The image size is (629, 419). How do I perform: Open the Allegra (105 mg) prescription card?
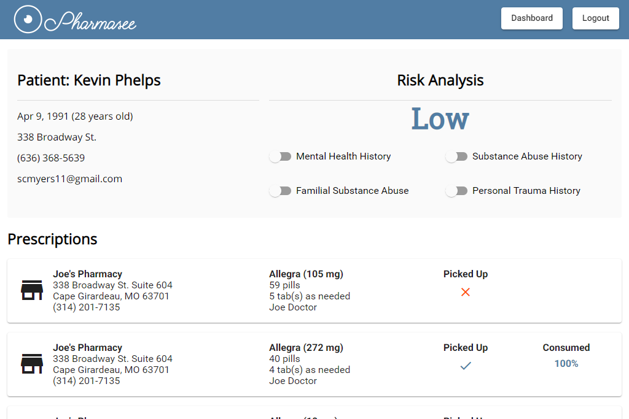pos(314,291)
